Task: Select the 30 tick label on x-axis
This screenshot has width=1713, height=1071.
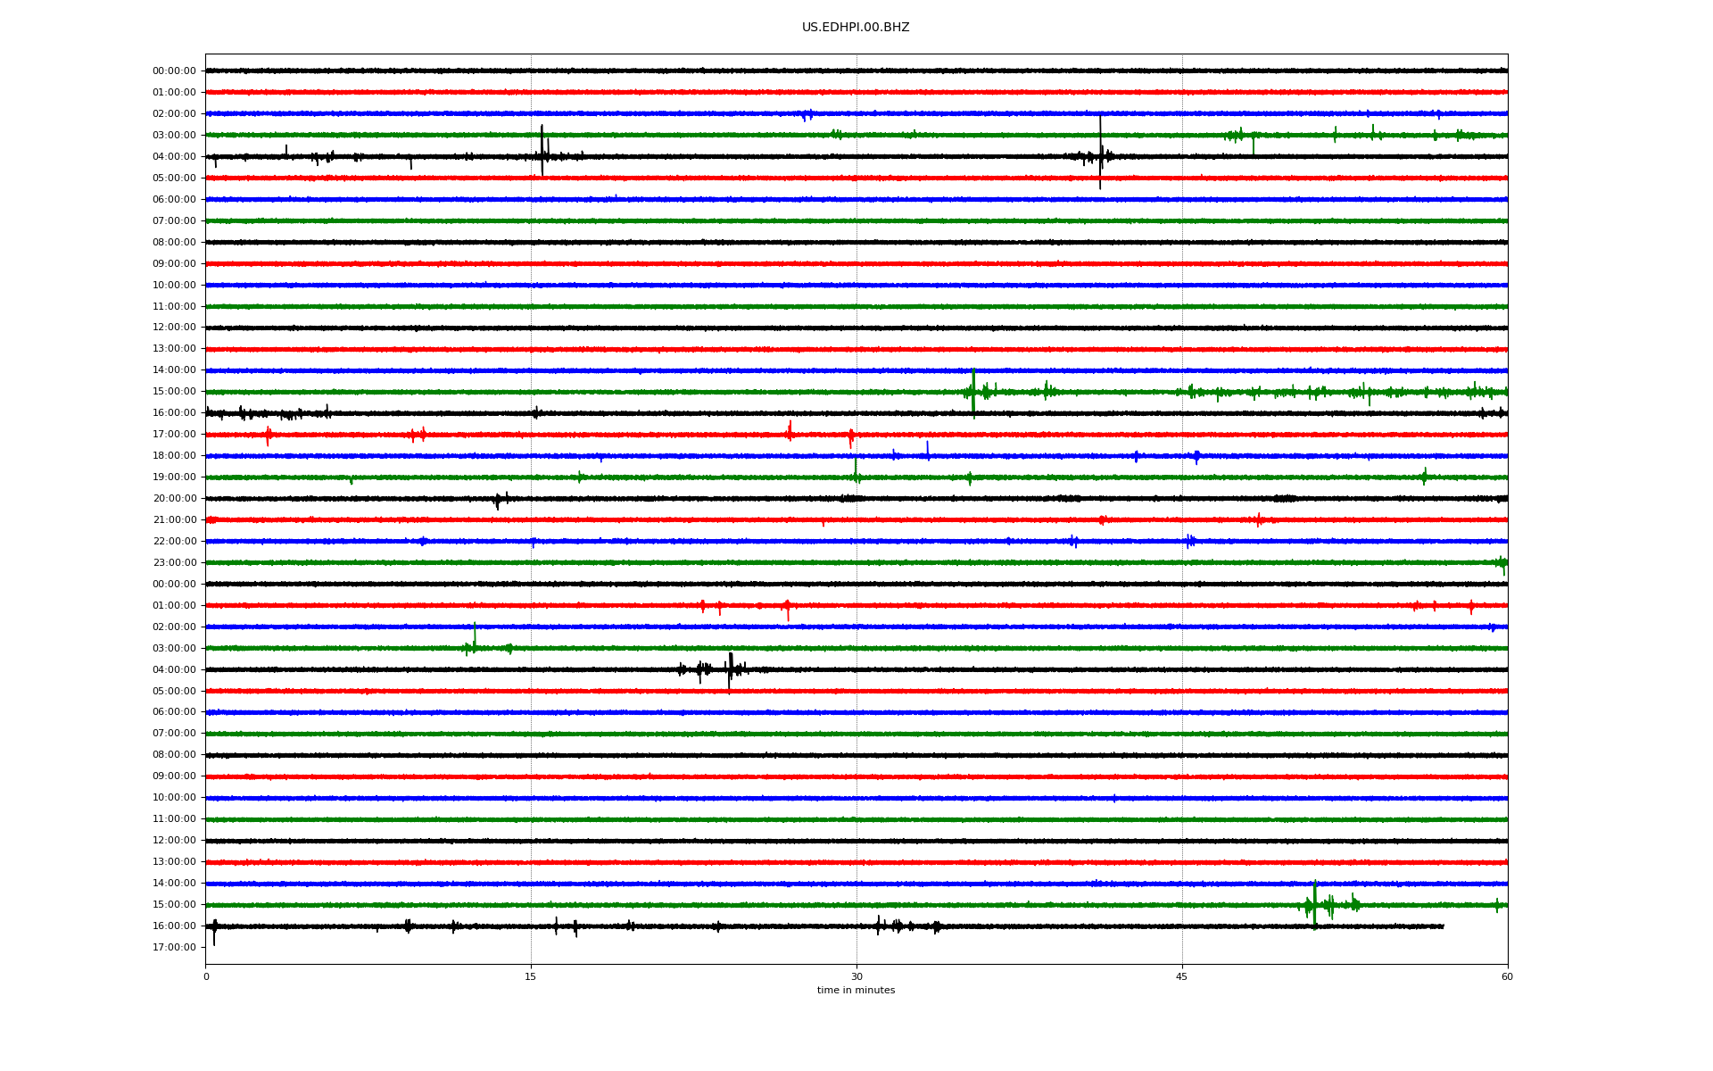Action: pos(856,976)
